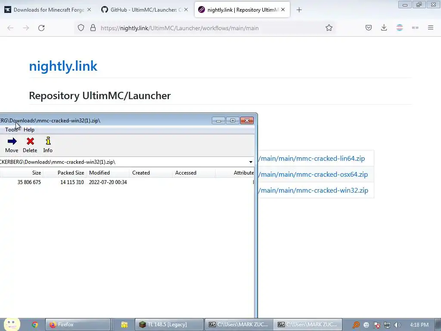Open a new Firefox tab
441x331 pixels.
(299, 10)
